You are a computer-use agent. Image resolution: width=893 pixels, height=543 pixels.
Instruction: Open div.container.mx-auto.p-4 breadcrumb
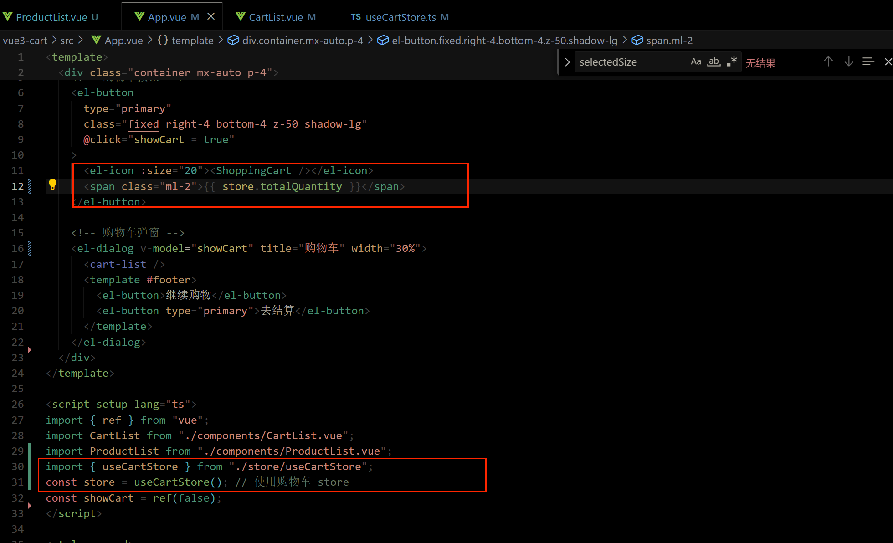[302, 41]
